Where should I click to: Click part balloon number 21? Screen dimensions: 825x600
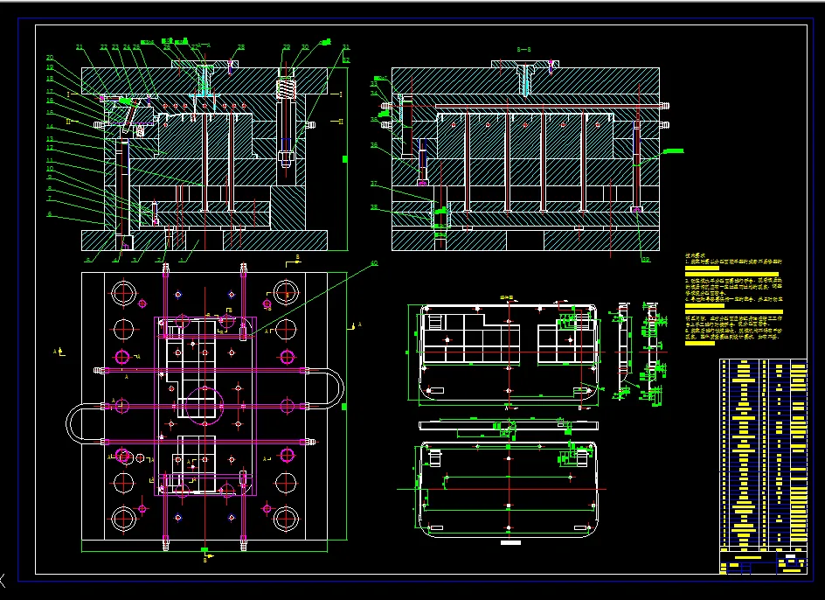(x=80, y=47)
